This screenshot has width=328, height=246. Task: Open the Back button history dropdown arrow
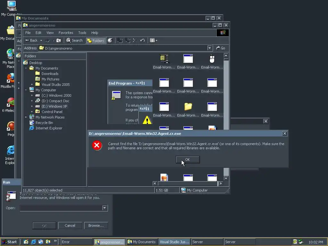pos(41,41)
